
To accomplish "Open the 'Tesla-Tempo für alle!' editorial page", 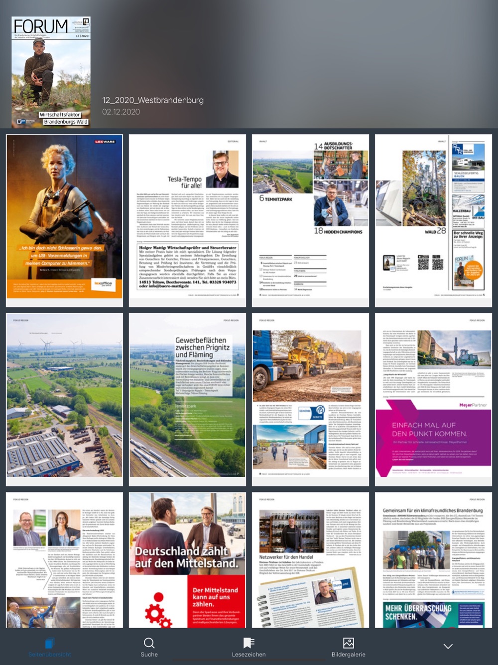I will click(187, 220).
